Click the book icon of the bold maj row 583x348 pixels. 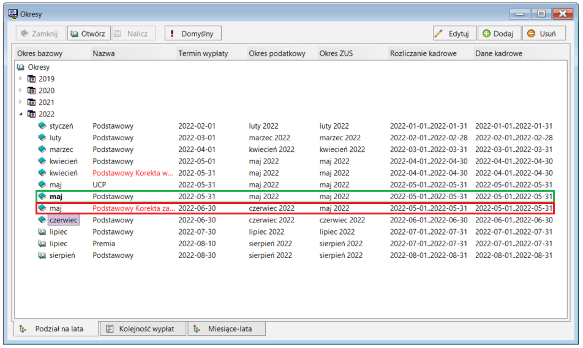point(42,196)
